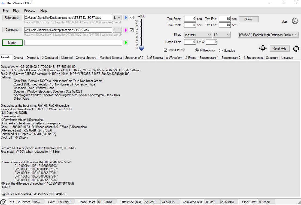Open the Original Spectra tab
This screenshot has height=205, width=301.
[x=86, y=57]
